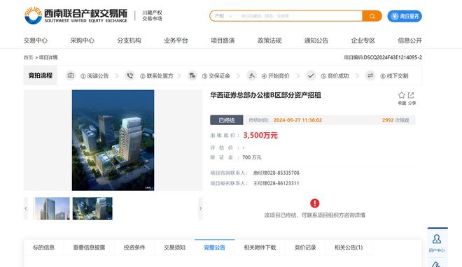The height and width of the screenshot is (267, 462).
Task: Focus the search keyword input field
Action: pyautogui.click(x=299, y=16)
